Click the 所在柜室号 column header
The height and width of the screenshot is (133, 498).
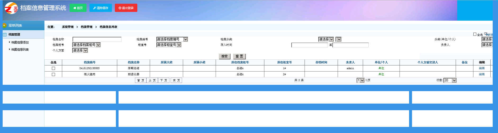click(284, 62)
